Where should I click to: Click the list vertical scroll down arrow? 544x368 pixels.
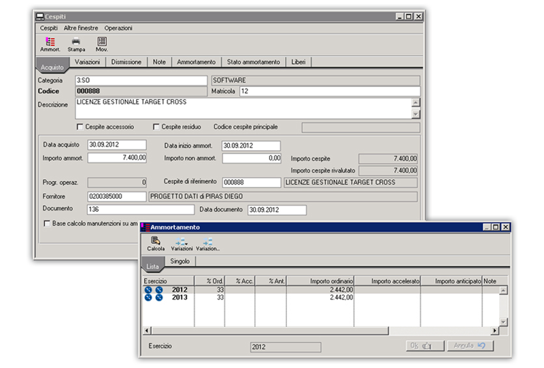coord(503,322)
